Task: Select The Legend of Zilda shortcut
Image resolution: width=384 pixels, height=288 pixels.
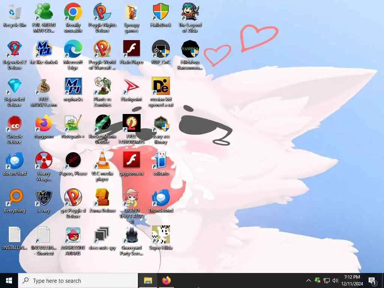Action: (x=190, y=12)
